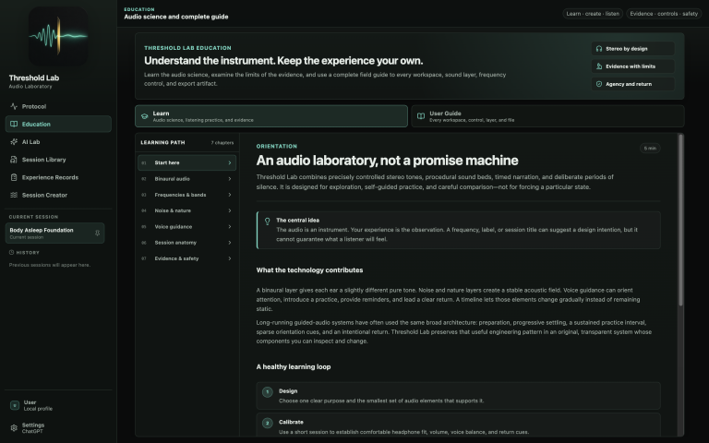Click the shield icon beside Agency and return
This screenshot has width=709, height=443.
[x=599, y=84]
